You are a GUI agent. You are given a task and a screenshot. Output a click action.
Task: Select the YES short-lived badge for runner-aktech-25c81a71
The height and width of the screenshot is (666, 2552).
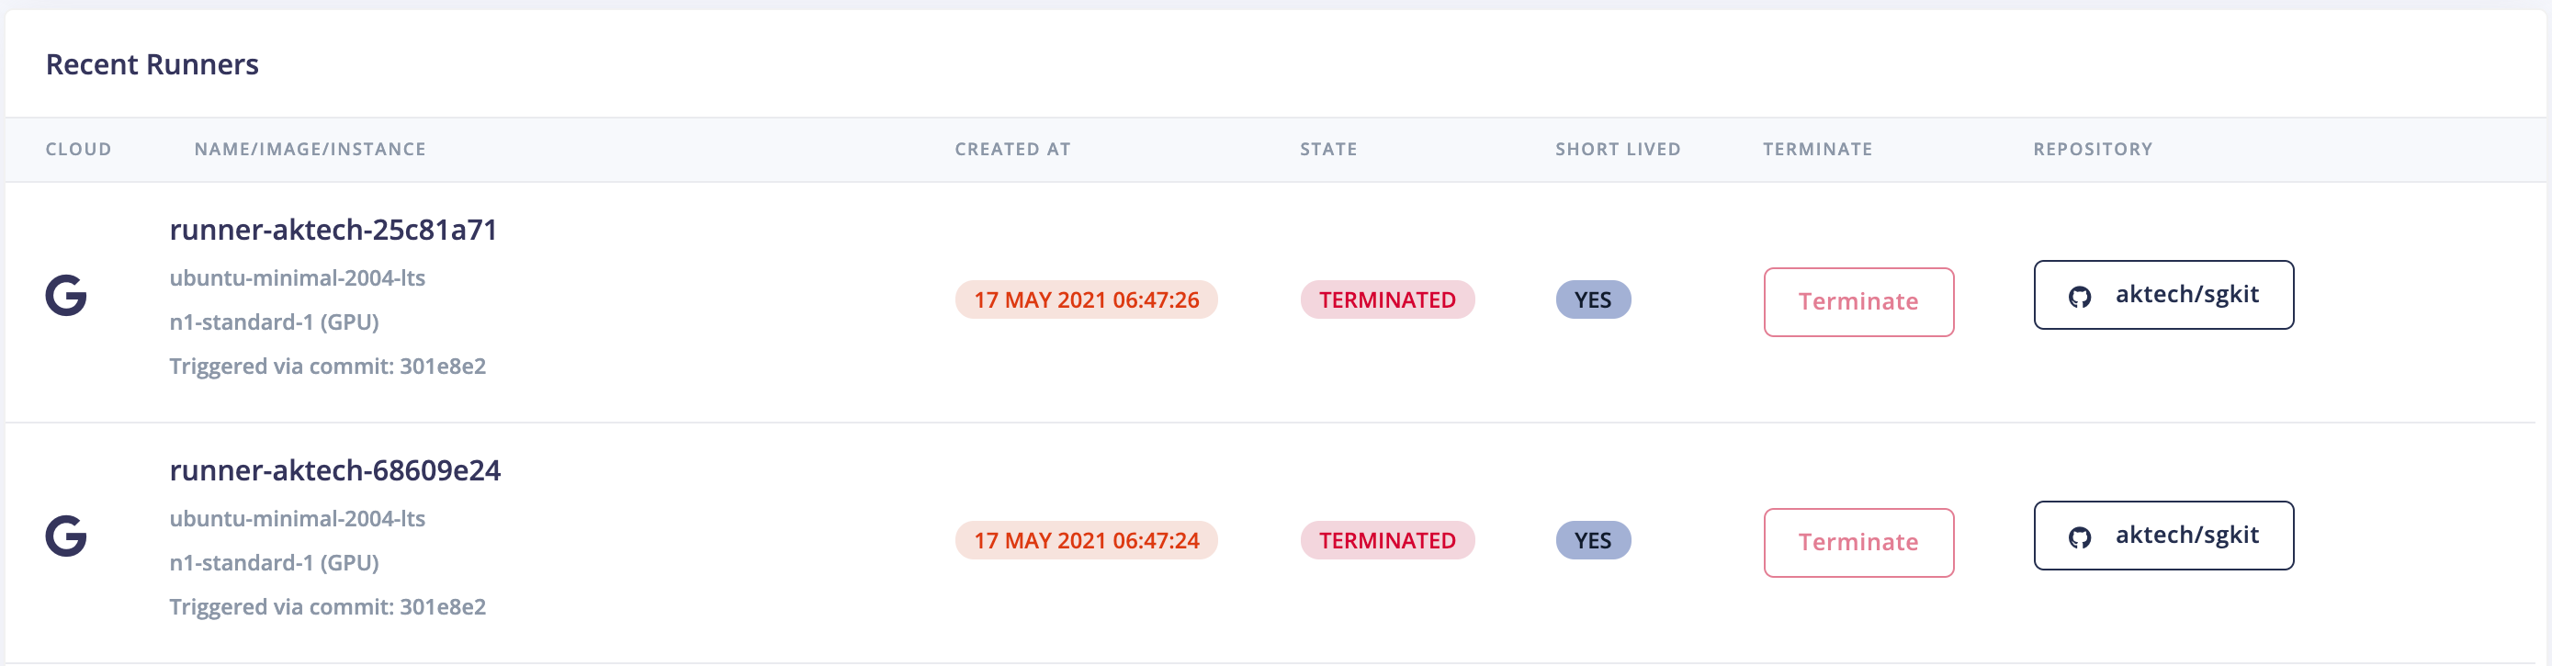(x=1593, y=299)
